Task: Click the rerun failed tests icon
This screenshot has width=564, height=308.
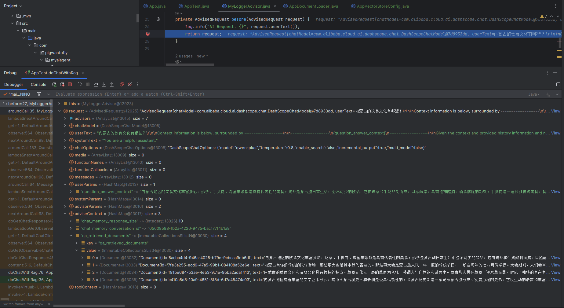Action: [62, 84]
